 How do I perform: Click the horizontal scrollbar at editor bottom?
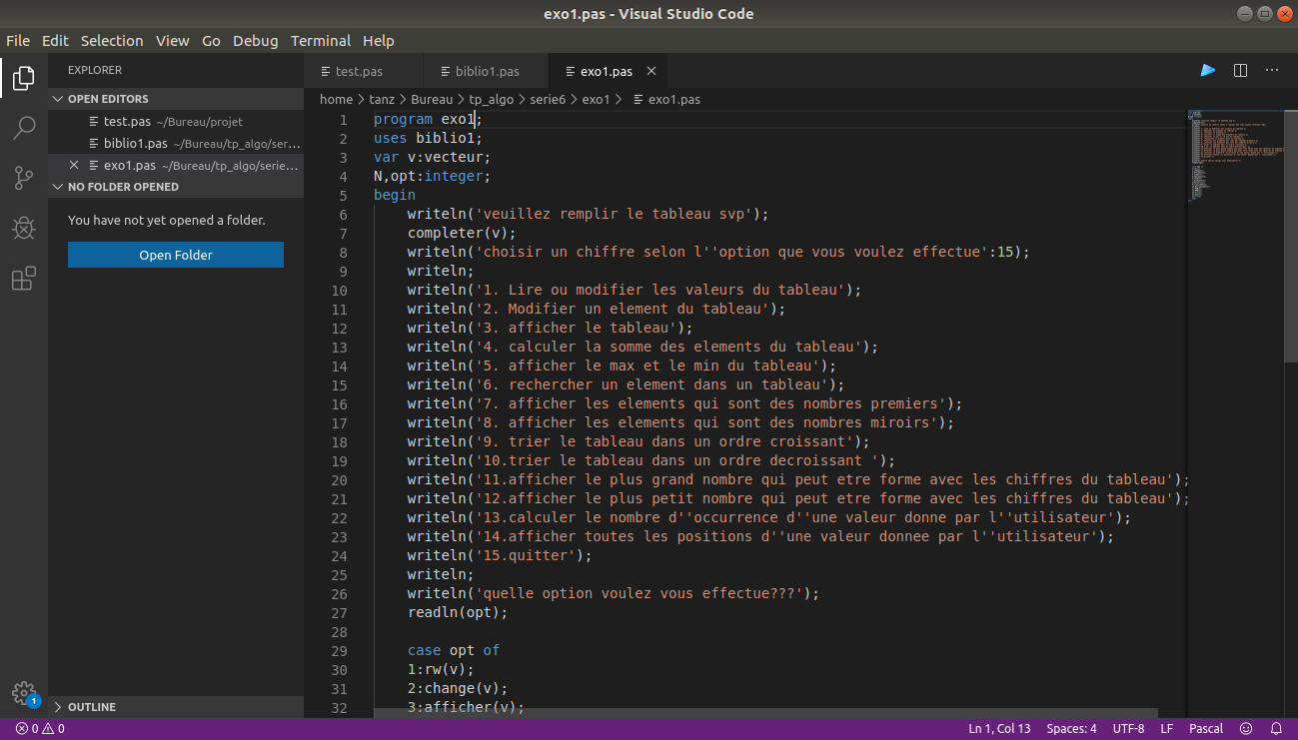(765, 713)
